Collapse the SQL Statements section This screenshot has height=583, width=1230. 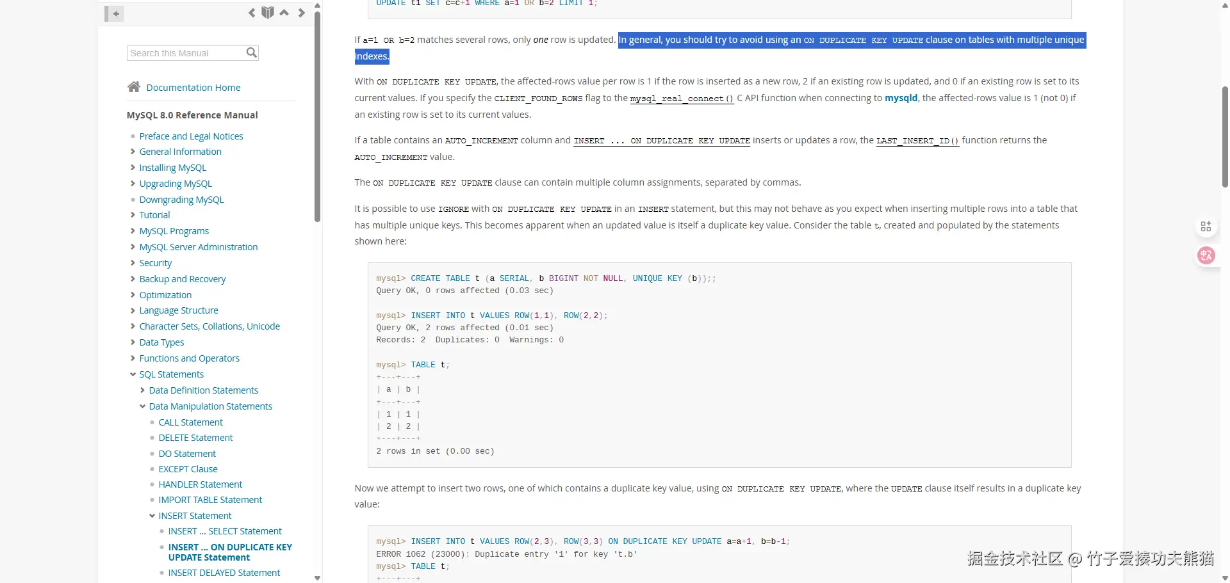(x=133, y=374)
